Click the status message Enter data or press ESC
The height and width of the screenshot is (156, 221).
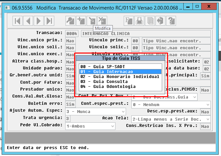48,148
